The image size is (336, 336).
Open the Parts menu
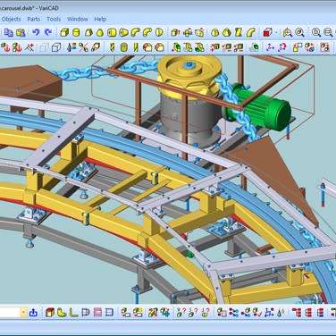[x=33, y=19]
